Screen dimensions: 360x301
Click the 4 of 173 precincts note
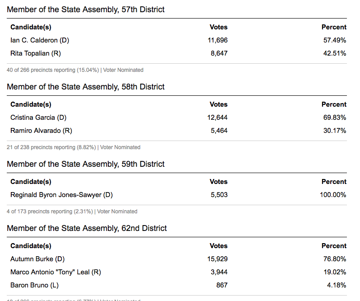(72, 212)
